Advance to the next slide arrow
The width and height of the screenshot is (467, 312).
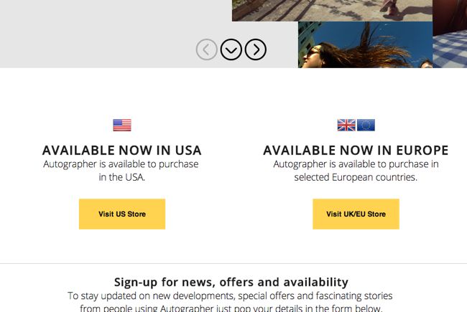pos(256,49)
